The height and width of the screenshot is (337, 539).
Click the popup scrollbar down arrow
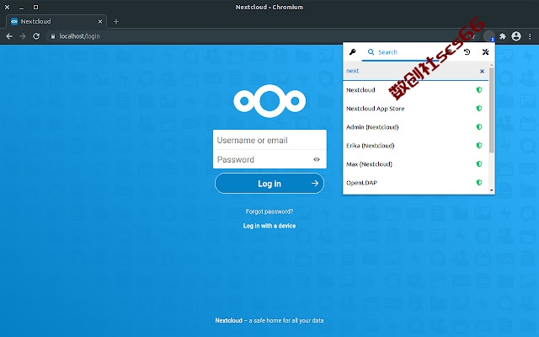pyautogui.click(x=492, y=190)
